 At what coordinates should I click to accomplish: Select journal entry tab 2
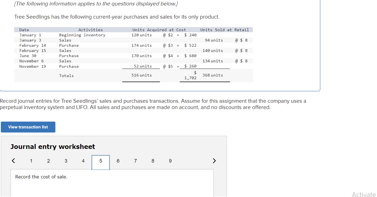[x=48, y=161]
